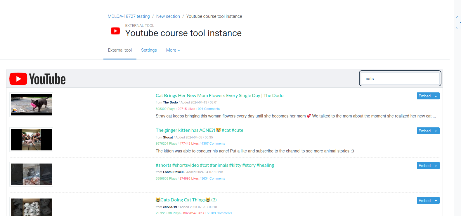
Task: Open title link #shorts #shortsvideo #cat #animals
Action: point(215,165)
